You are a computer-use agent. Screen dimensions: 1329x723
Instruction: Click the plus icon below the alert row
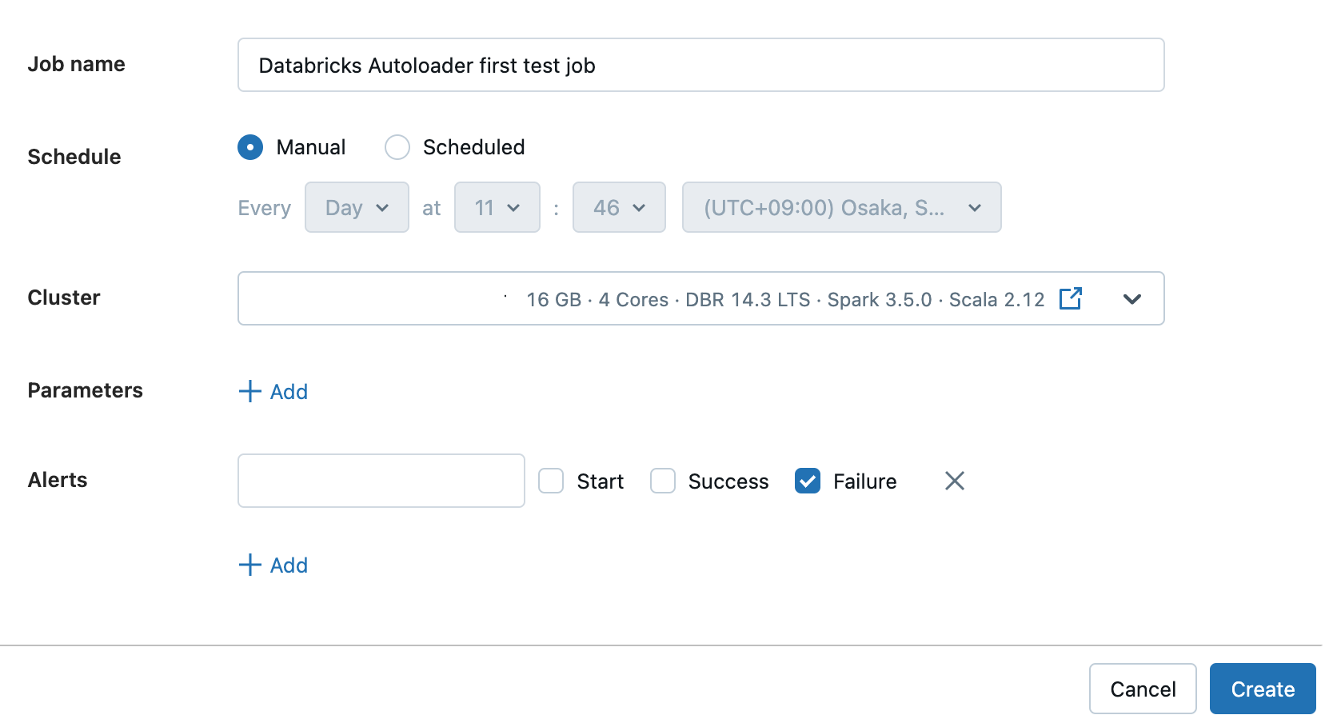click(x=249, y=565)
